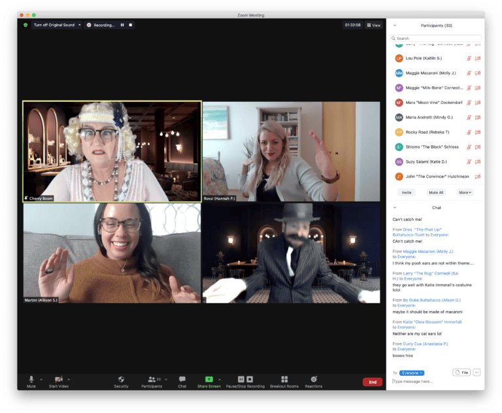Toggle the Chat panel from the toolbar

(182, 382)
